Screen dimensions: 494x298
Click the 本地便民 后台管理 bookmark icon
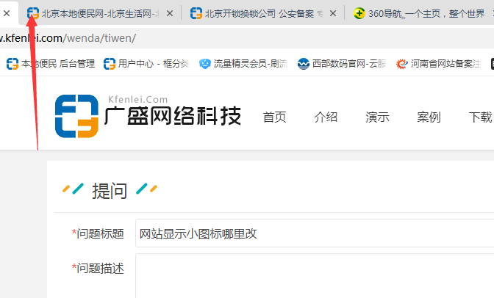pos(12,64)
